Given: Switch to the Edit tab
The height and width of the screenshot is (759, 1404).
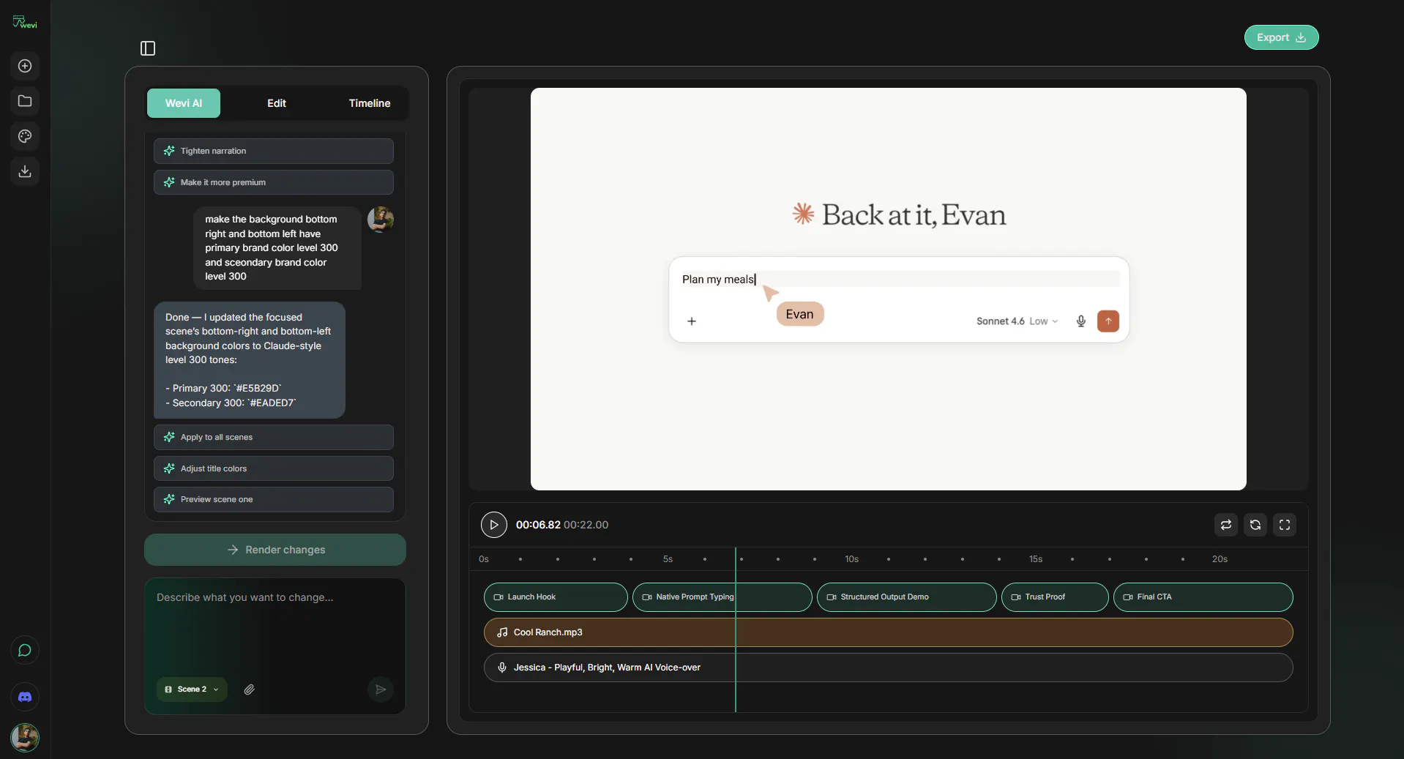Looking at the screenshot, I should (277, 103).
